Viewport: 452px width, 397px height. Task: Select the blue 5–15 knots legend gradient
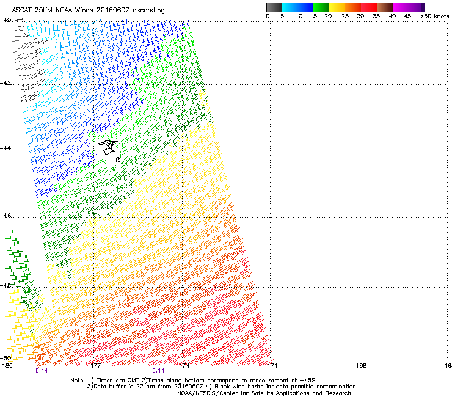297,7
